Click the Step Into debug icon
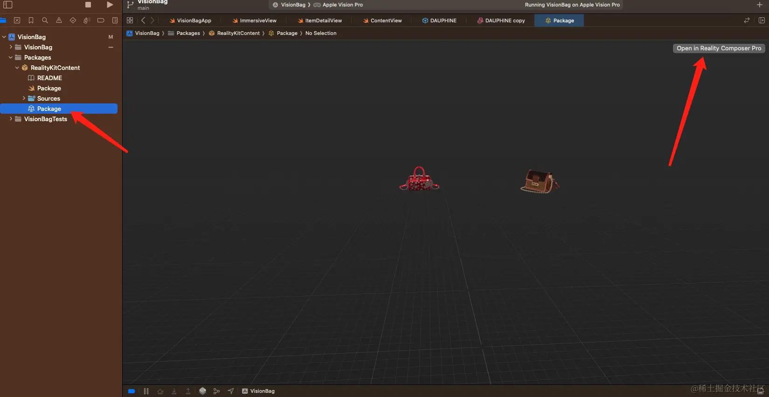The width and height of the screenshot is (769, 397). (174, 391)
